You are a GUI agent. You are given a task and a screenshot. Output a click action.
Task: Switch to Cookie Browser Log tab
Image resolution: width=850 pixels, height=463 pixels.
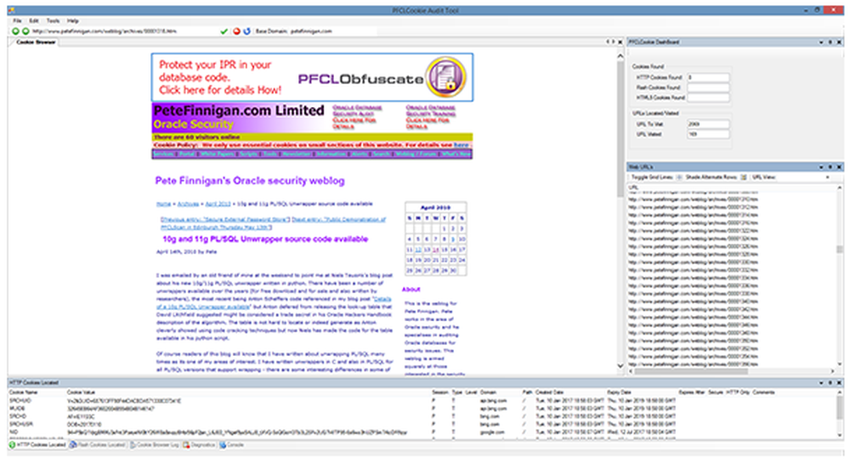(154, 444)
